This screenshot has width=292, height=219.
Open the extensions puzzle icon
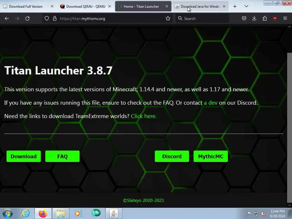coord(265,18)
